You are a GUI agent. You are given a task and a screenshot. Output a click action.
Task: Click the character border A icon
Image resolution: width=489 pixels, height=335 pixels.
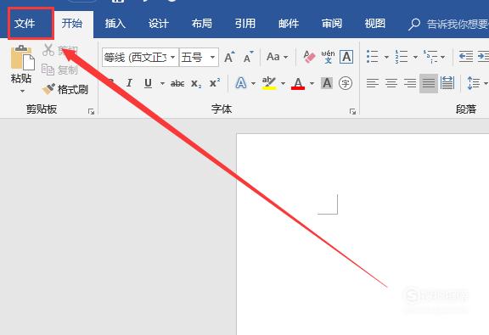(x=346, y=57)
